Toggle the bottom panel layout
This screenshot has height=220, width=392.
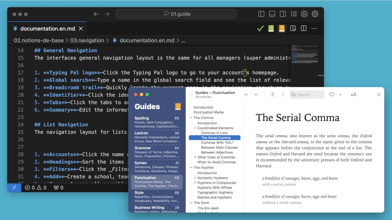click(272, 14)
